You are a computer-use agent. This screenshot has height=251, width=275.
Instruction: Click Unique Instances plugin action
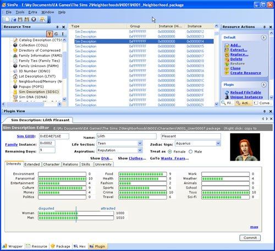click(246, 97)
